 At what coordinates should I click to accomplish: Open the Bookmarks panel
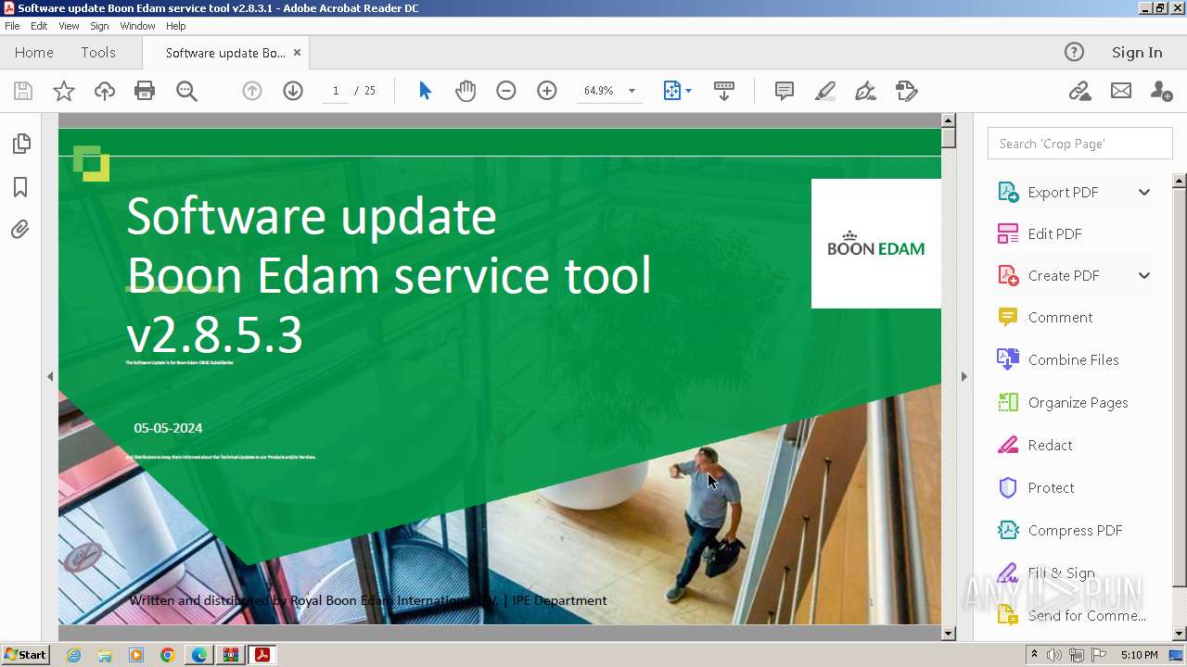tap(20, 187)
